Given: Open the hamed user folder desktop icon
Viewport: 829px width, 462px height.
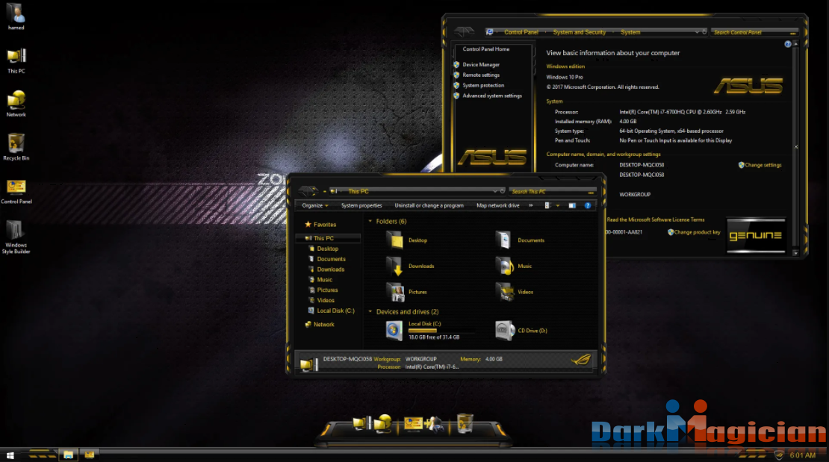Looking at the screenshot, I should pos(16,16).
